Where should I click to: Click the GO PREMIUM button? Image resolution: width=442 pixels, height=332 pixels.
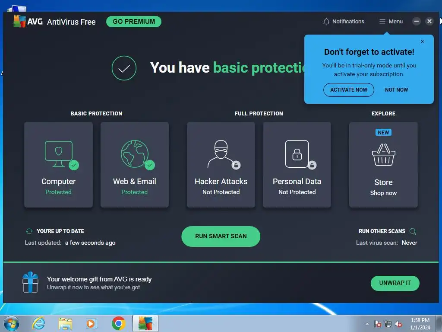(x=134, y=22)
